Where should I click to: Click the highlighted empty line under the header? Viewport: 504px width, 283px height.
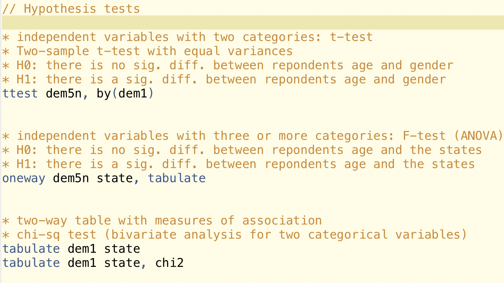[252, 23]
